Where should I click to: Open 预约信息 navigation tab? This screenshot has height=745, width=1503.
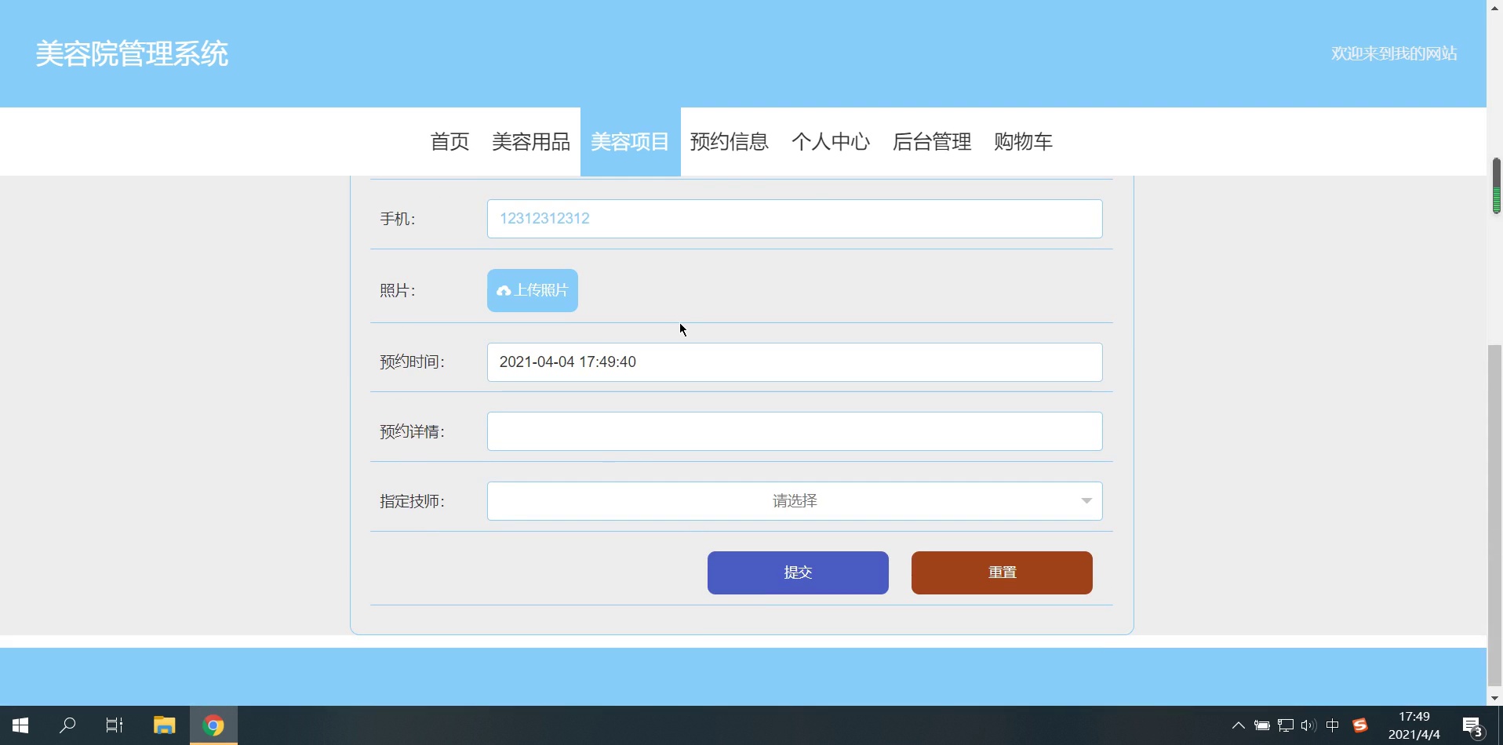point(730,142)
